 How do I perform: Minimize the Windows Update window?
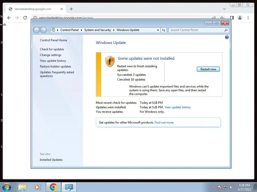pyautogui.click(x=208, y=23)
